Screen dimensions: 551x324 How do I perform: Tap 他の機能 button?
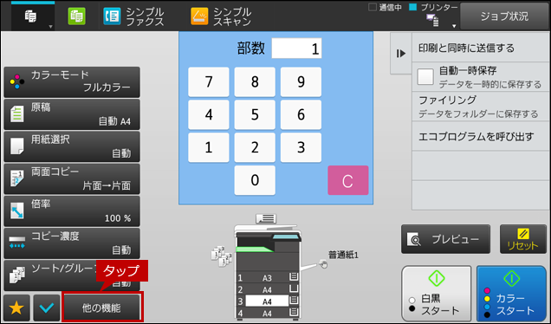(101, 308)
